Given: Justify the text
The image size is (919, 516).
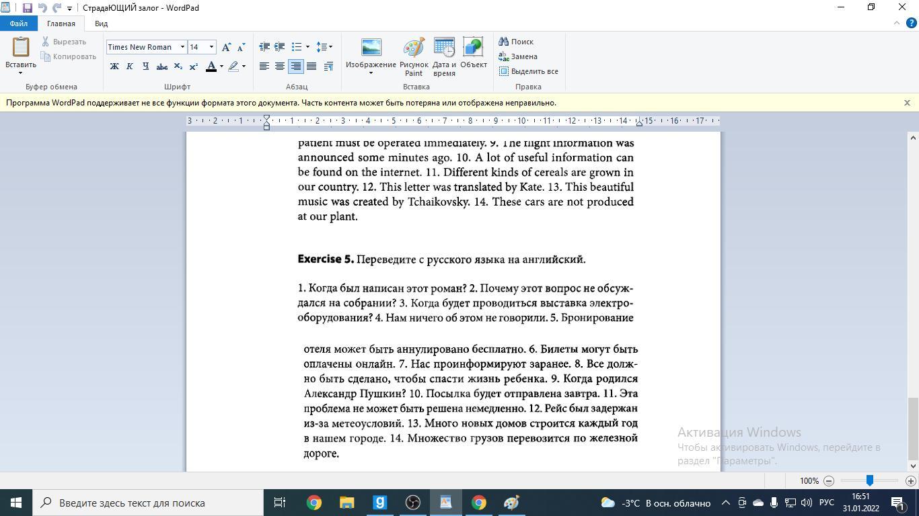Looking at the screenshot, I should coord(311,67).
